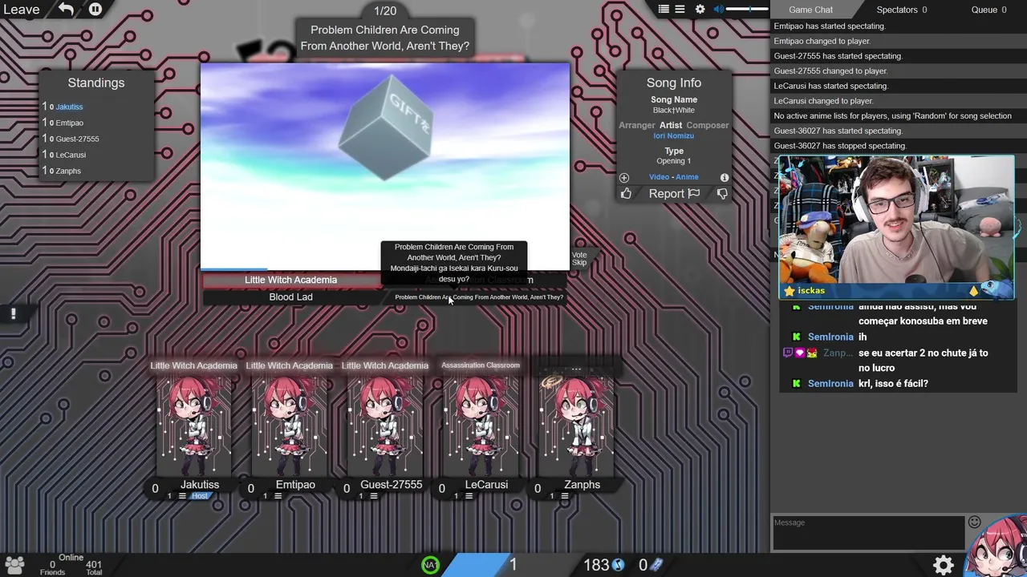This screenshot has height=577, width=1027.
Task: Click the isckas streamer name label
Action: [811, 291]
